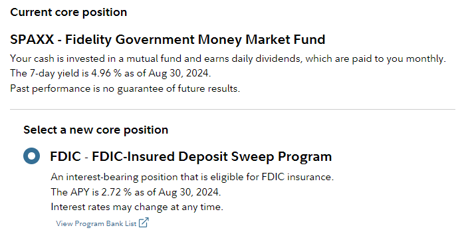Click the FDIC-Insured Deposit Sweep Program label
466x240 pixels.
coord(191,156)
